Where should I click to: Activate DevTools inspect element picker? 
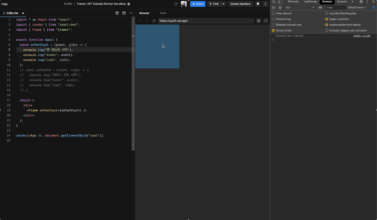274,2
